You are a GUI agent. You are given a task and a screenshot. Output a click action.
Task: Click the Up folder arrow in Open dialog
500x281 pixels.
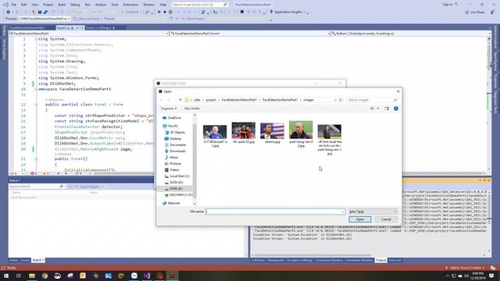click(180, 100)
